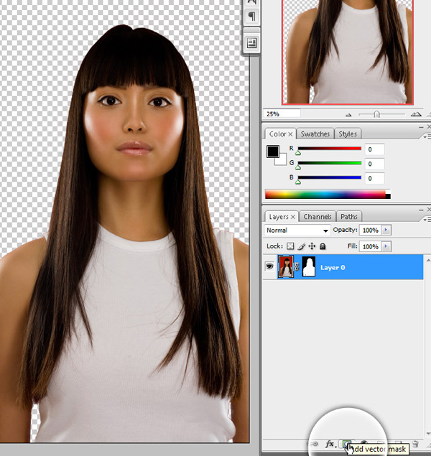Click the Navigator 25% zoom field

[x=282, y=114]
